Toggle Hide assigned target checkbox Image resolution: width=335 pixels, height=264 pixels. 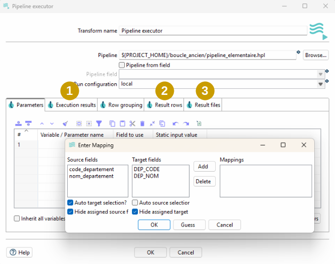(135, 212)
